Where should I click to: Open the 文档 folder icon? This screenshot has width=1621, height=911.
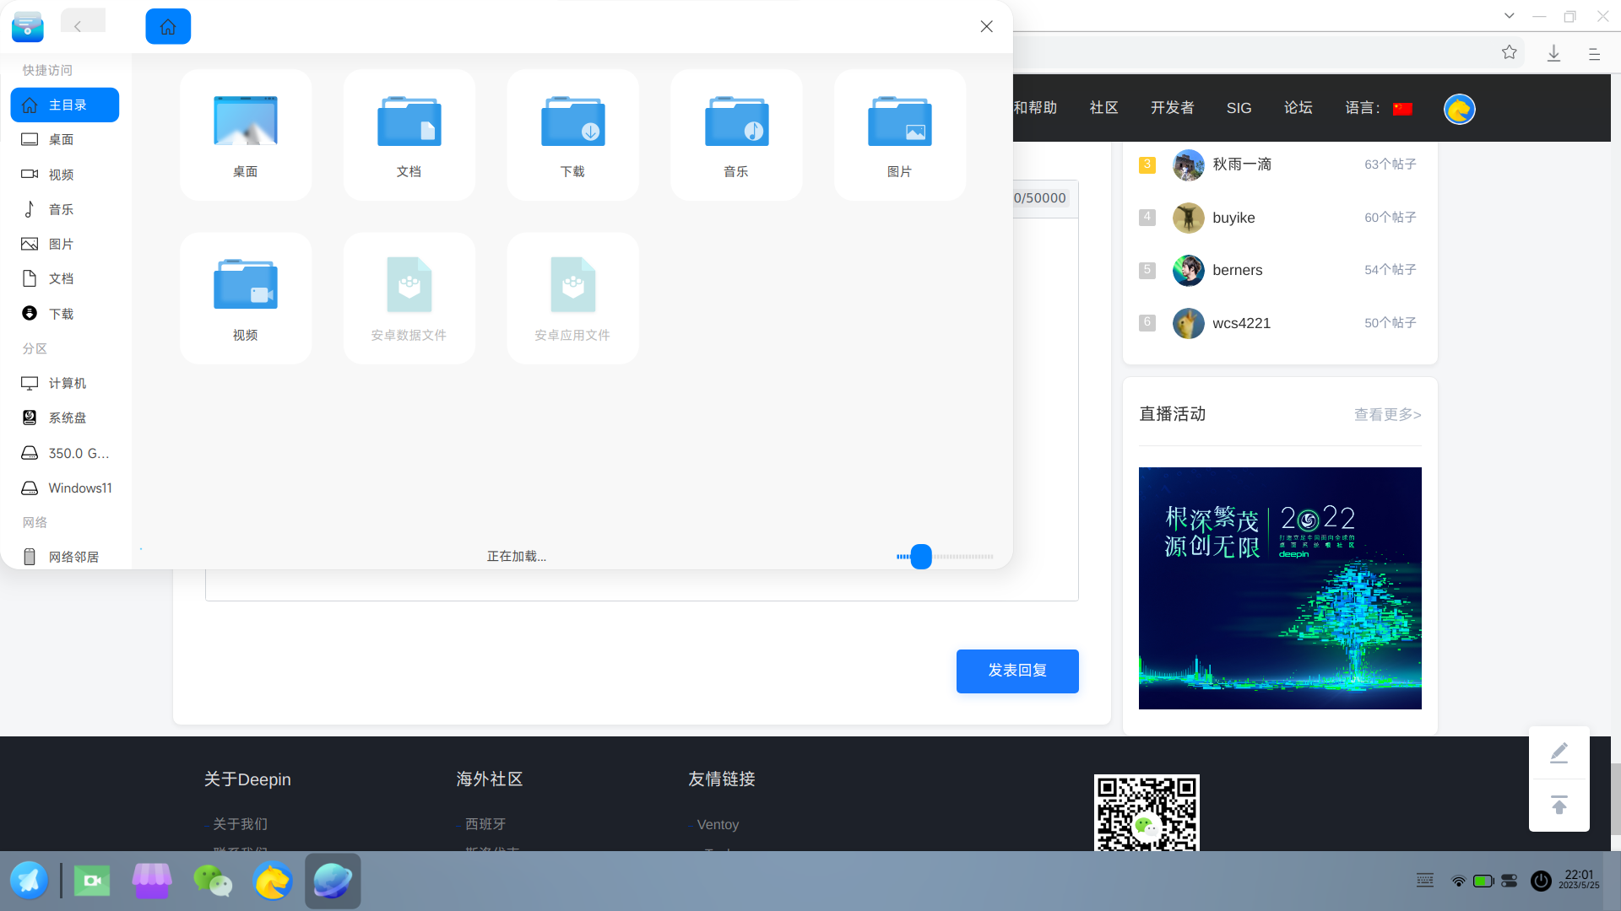(x=409, y=135)
